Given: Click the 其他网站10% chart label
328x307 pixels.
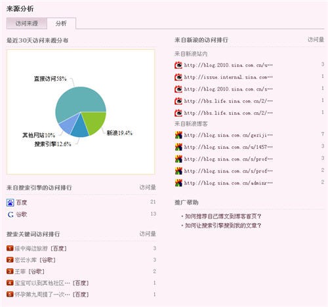Looking at the screenshot, I should [39, 135].
